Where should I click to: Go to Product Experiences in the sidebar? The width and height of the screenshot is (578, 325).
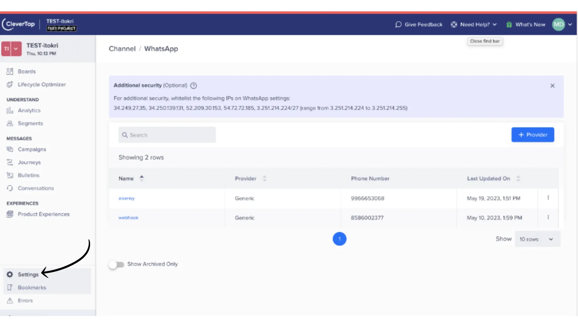tap(43, 214)
